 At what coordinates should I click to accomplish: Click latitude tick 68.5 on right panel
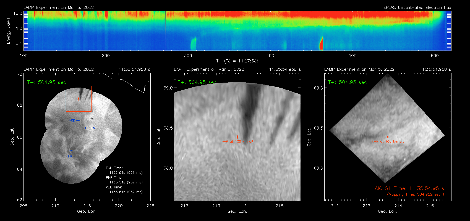[x=318, y=128]
